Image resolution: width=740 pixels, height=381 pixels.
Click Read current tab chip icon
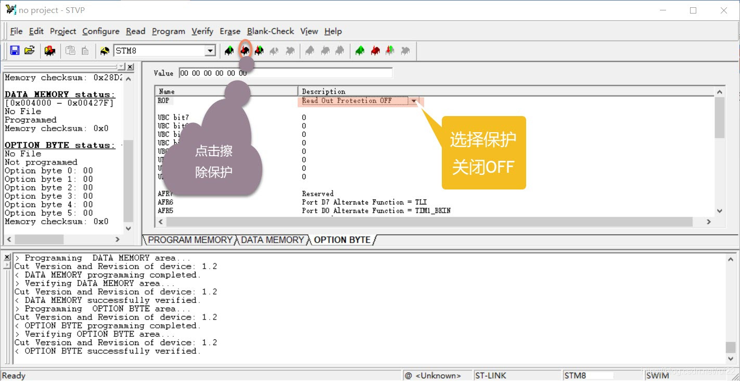229,50
